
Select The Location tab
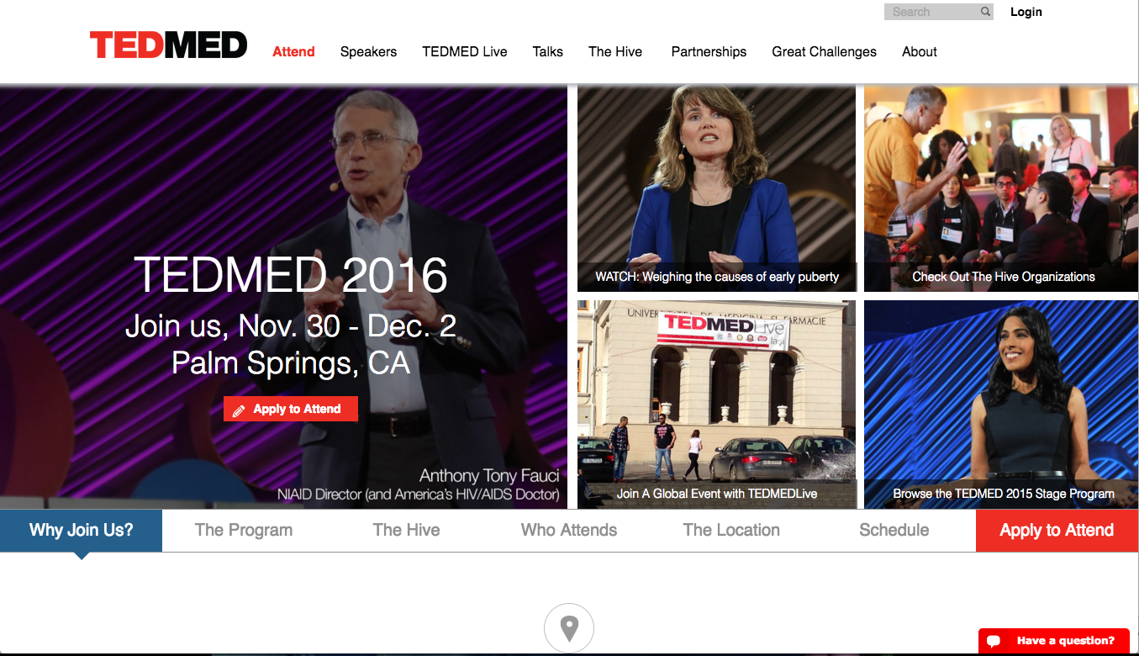click(x=731, y=531)
